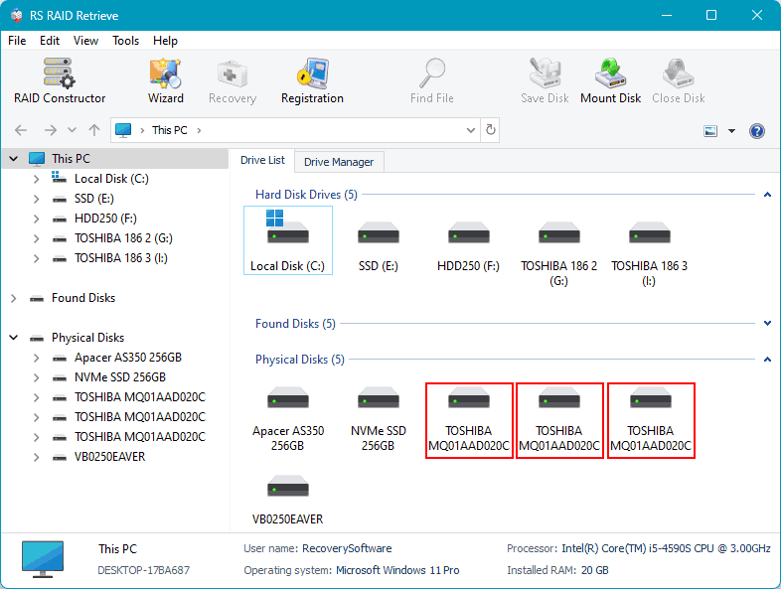Select TOSHIBA 186 2 (G:) in tree
This screenshot has width=781, height=589.
tap(123, 238)
